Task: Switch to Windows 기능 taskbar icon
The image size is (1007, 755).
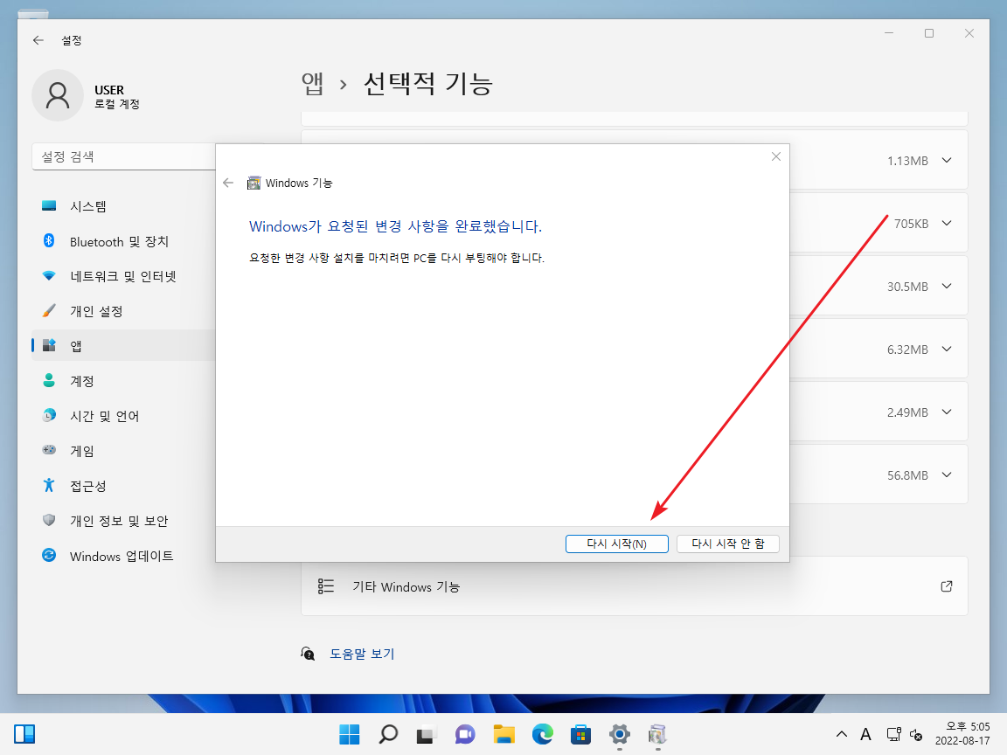Action: click(x=657, y=734)
